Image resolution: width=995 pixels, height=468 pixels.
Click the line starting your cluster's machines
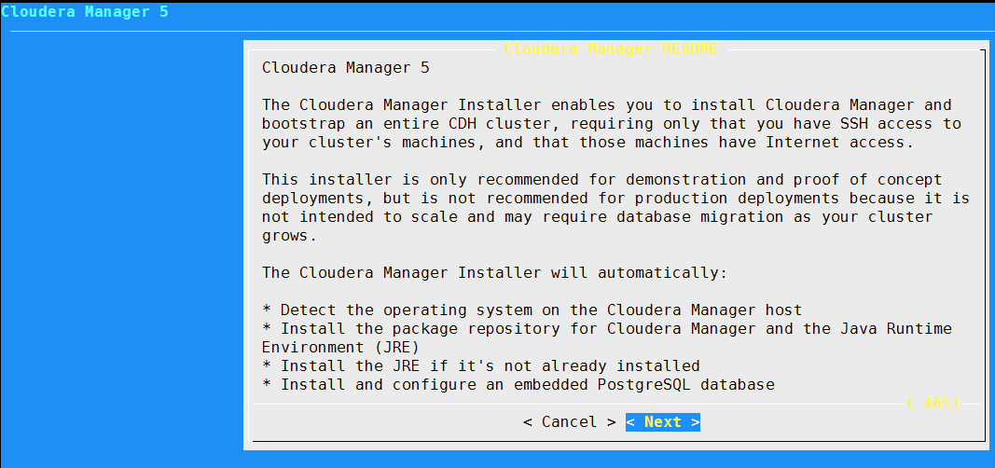tap(588, 142)
